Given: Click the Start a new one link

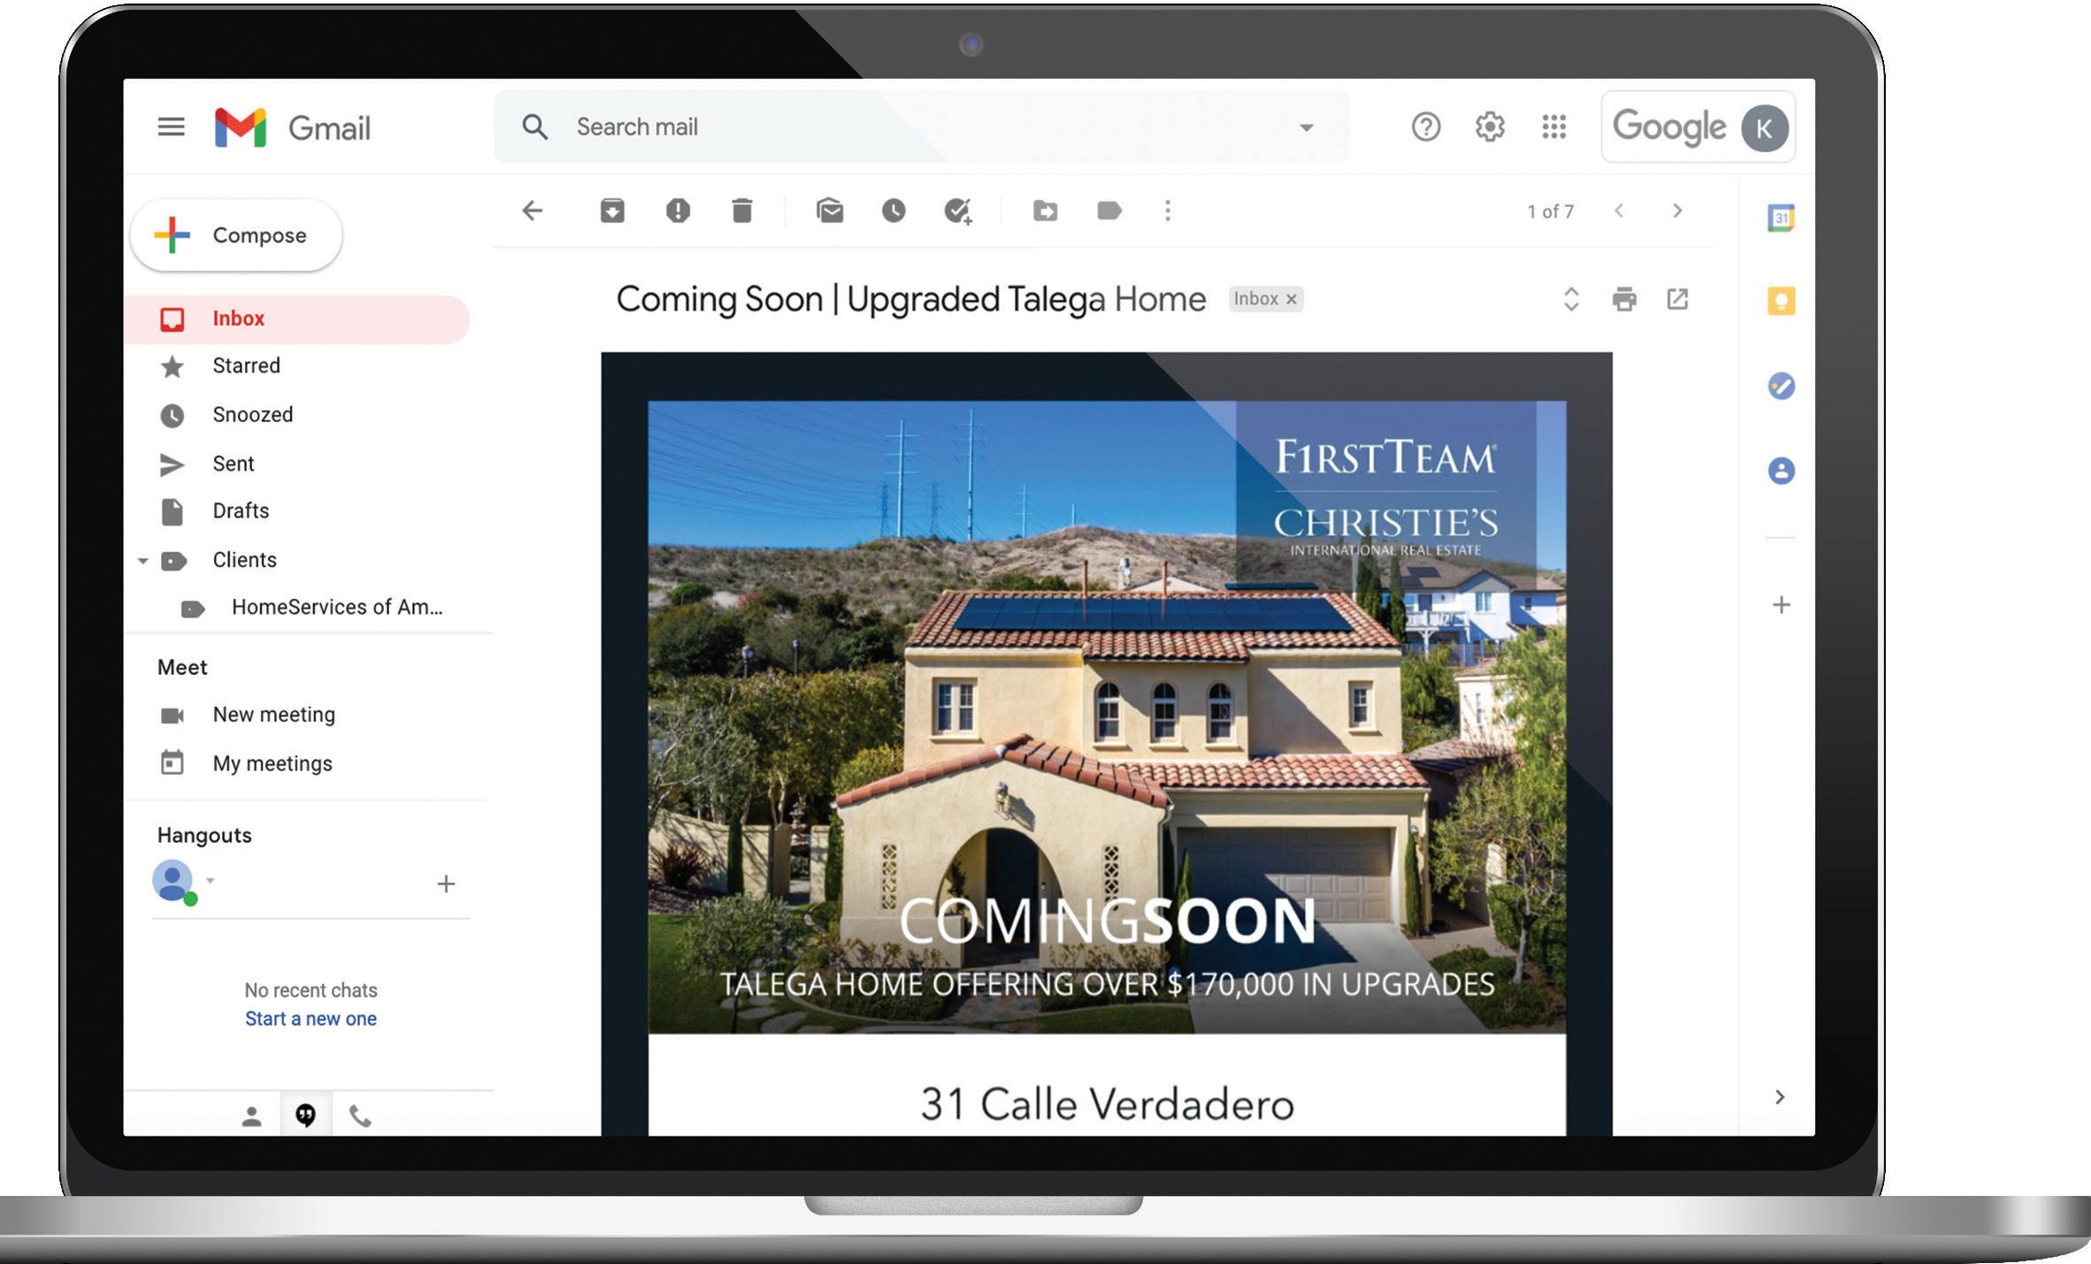Looking at the screenshot, I should click(x=310, y=1018).
